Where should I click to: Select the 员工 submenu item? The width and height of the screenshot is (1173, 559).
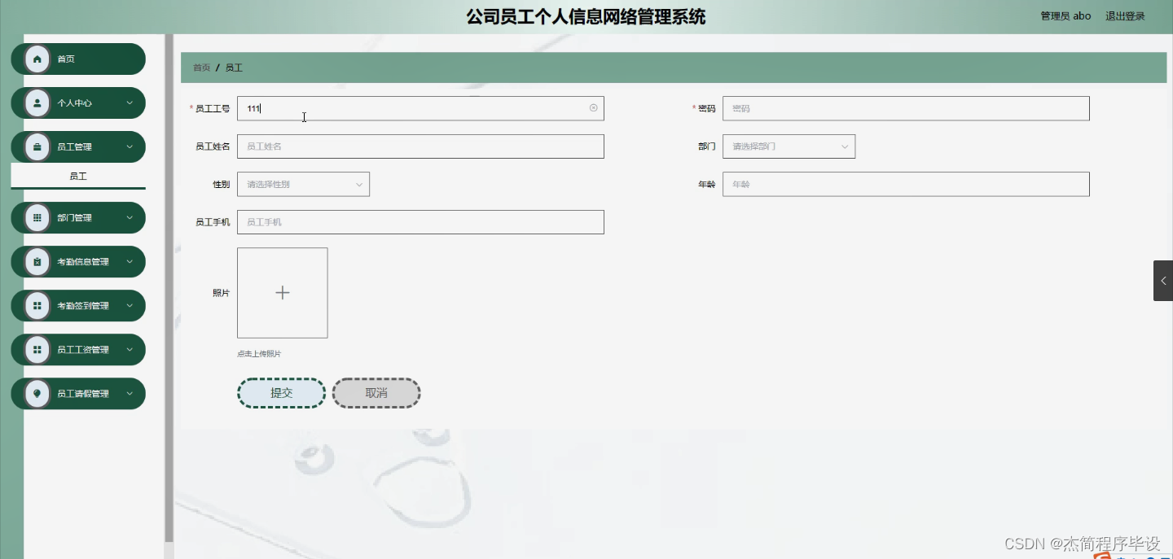[78, 176]
